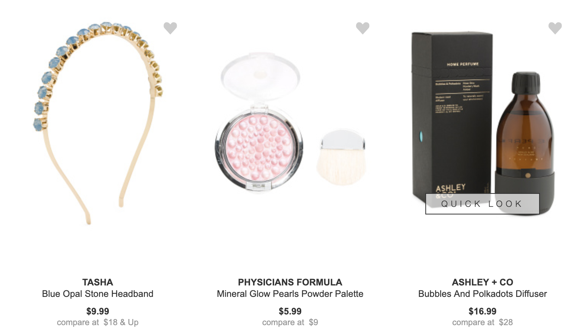The height and width of the screenshot is (332, 575).
Task: Click the ASHLEY + CO brand name
Action: pos(483,282)
